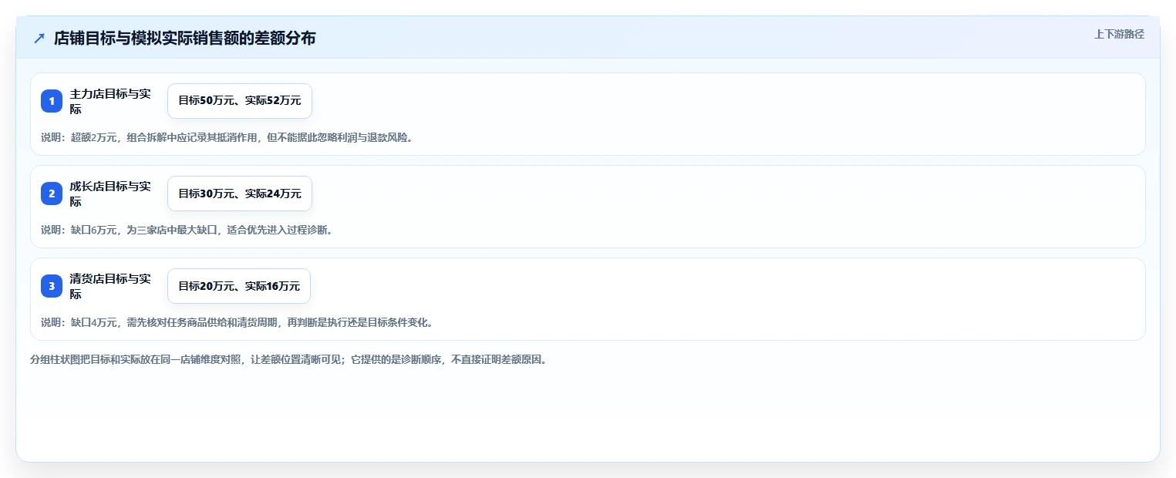Viewport: 1176px width, 478px height.
Task: Select the 主力店目标与实际 label
Action: pyautogui.click(x=110, y=101)
